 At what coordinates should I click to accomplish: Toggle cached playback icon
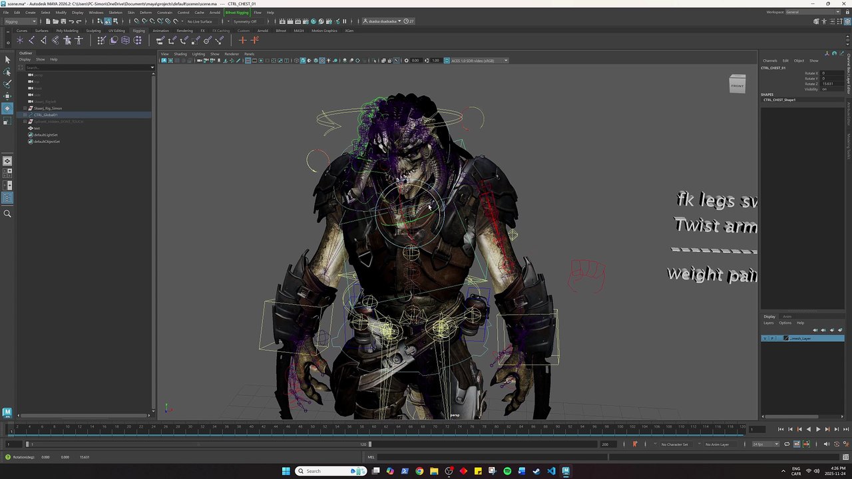[x=797, y=444]
